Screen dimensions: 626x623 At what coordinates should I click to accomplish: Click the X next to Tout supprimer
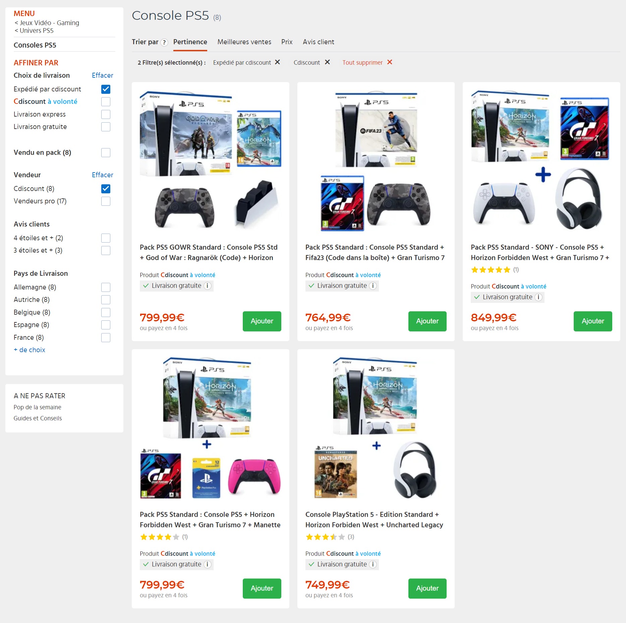pyautogui.click(x=389, y=62)
